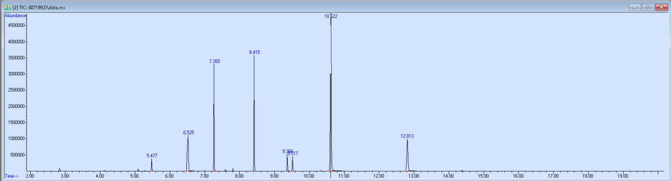
Task: Click the 14.00 time axis tick label
Action: pos(448,176)
